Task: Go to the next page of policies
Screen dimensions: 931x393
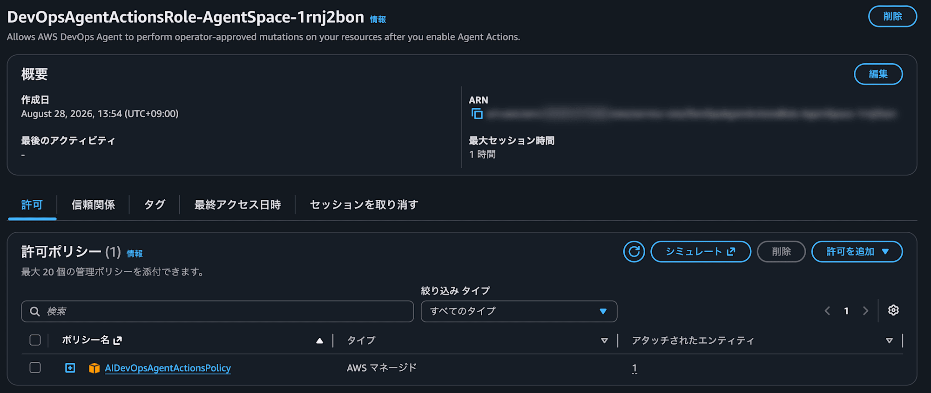Action: (x=865, y=311)
